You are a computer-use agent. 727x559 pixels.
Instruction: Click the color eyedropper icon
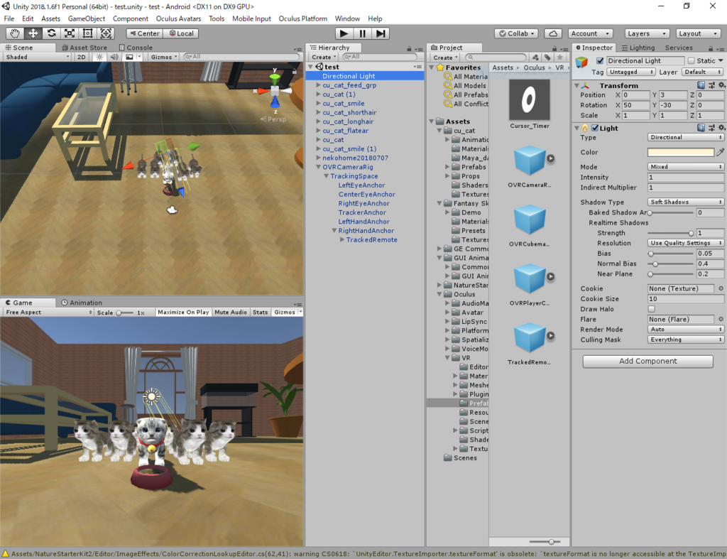[x=720, y=152]
